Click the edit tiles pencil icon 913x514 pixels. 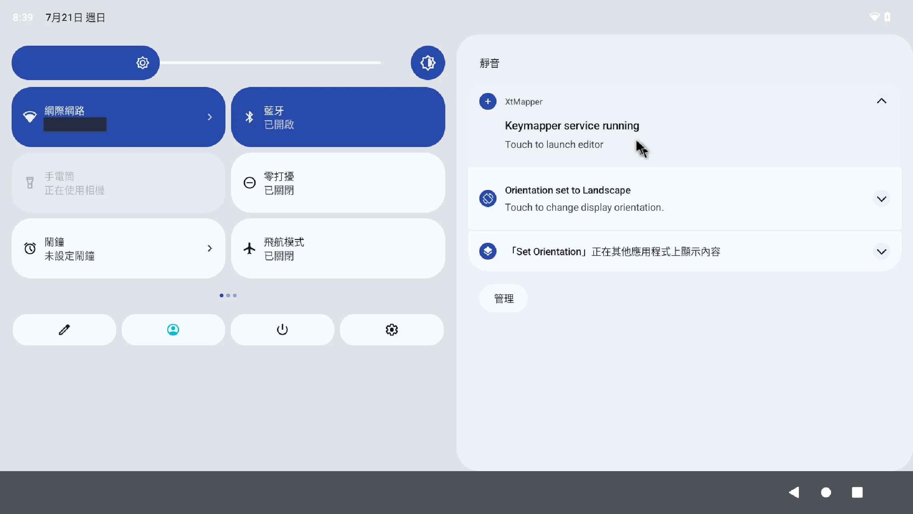tap(64, 329)
